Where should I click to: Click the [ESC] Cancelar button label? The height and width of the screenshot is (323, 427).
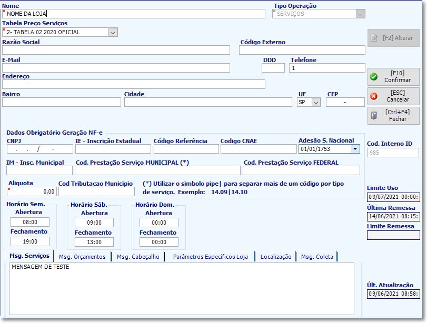[398, 96]
